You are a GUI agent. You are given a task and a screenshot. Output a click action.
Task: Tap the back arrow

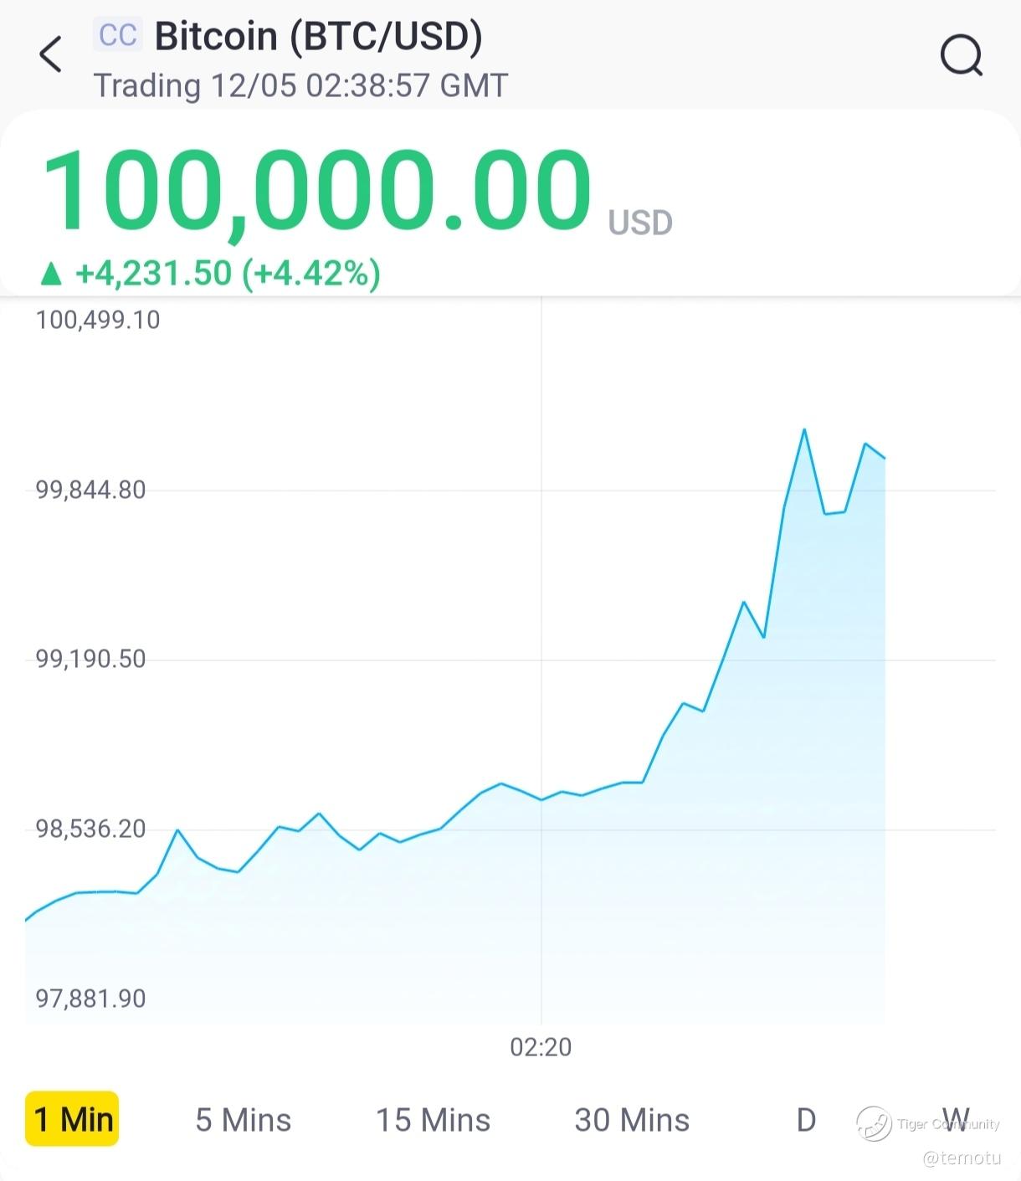[x=51, y=55]
